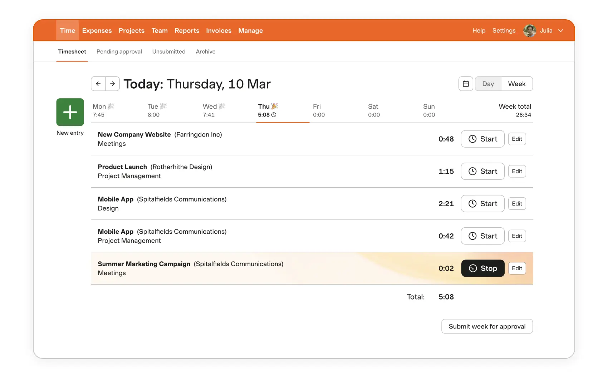The image size is (608, 381).
Task: Start the timer for Mobile App Design
Action: (482, 203)
